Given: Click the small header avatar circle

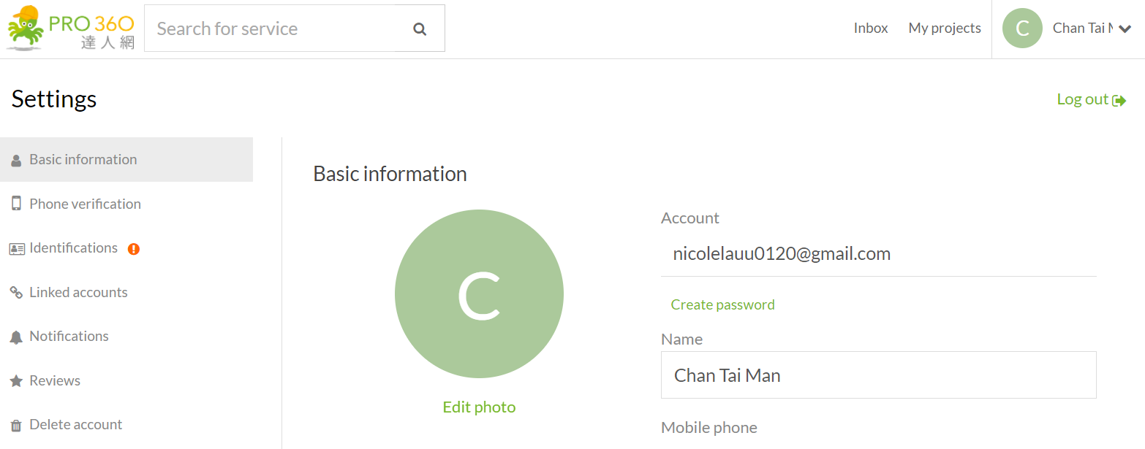Looking at the screenshot, I should point(1021,29).
